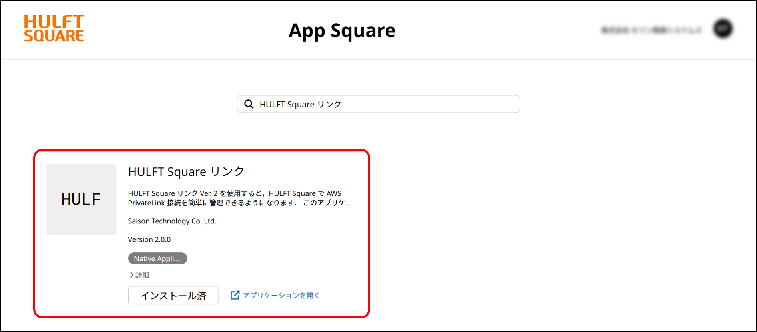Click the Saison Technology Co.,Ltd. vendor text
Screen dimensions: 757x332
(x=172, y=221)
